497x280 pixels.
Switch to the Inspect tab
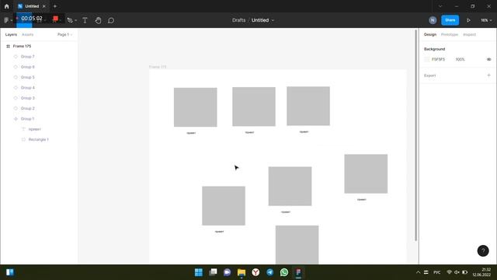[x=469, y=34]
